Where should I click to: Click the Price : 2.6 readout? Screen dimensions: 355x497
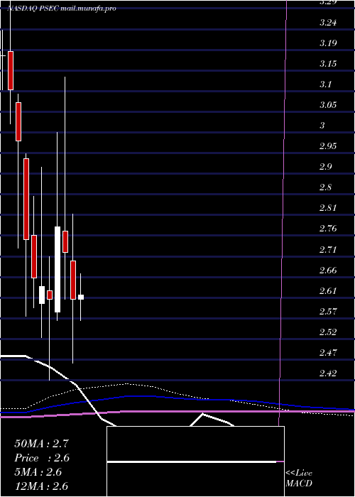pos(42,458)
